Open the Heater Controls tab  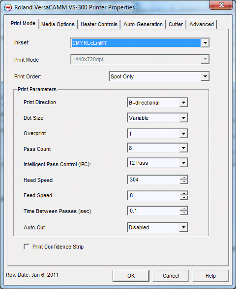[x=99, y=24]
